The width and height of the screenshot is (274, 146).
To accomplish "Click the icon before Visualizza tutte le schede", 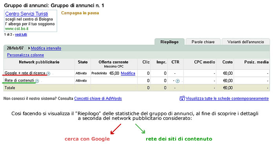I will [182, 98].
